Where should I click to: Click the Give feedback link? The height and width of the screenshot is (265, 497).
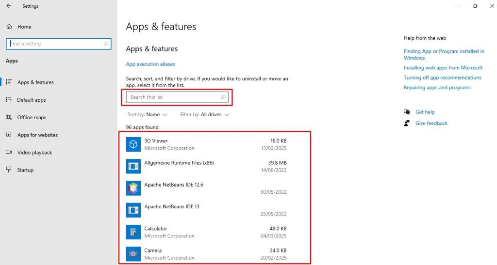pyautogui.click(x=431, y=124)
